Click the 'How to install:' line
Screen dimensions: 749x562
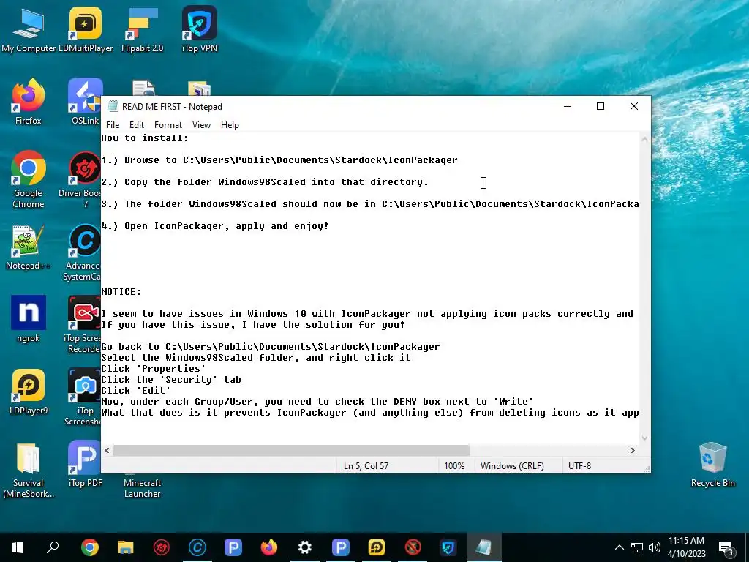pos(146,138)
